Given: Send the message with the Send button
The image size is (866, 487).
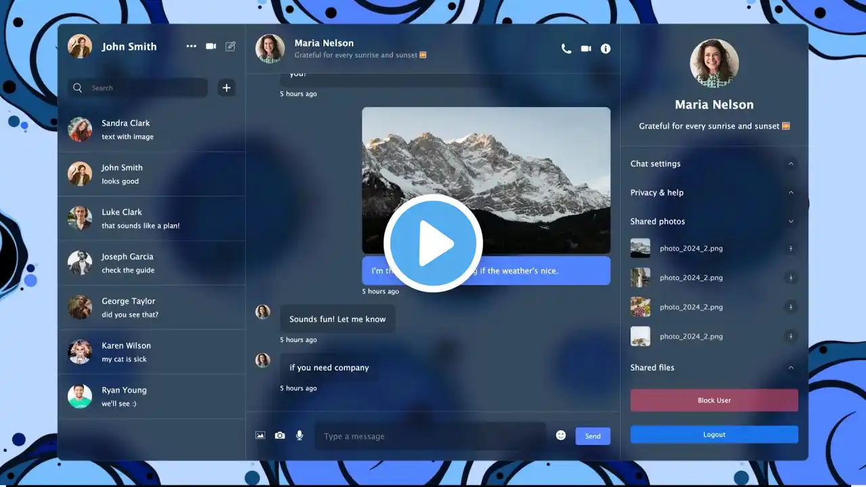Looking at the screenshot, I should [x=593, y=436].
